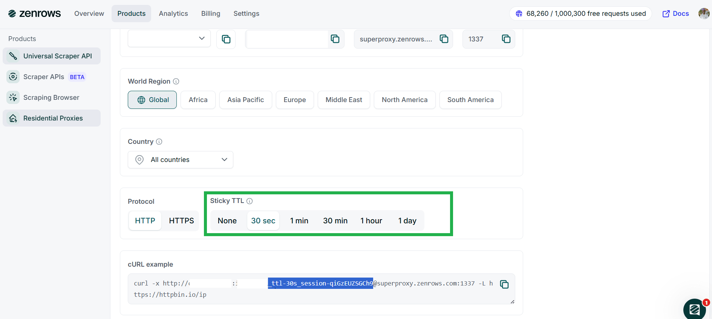The width and height of the screenshot is (712, 319).
Task: Copy the port 1337 value
Action: (506, 39)
